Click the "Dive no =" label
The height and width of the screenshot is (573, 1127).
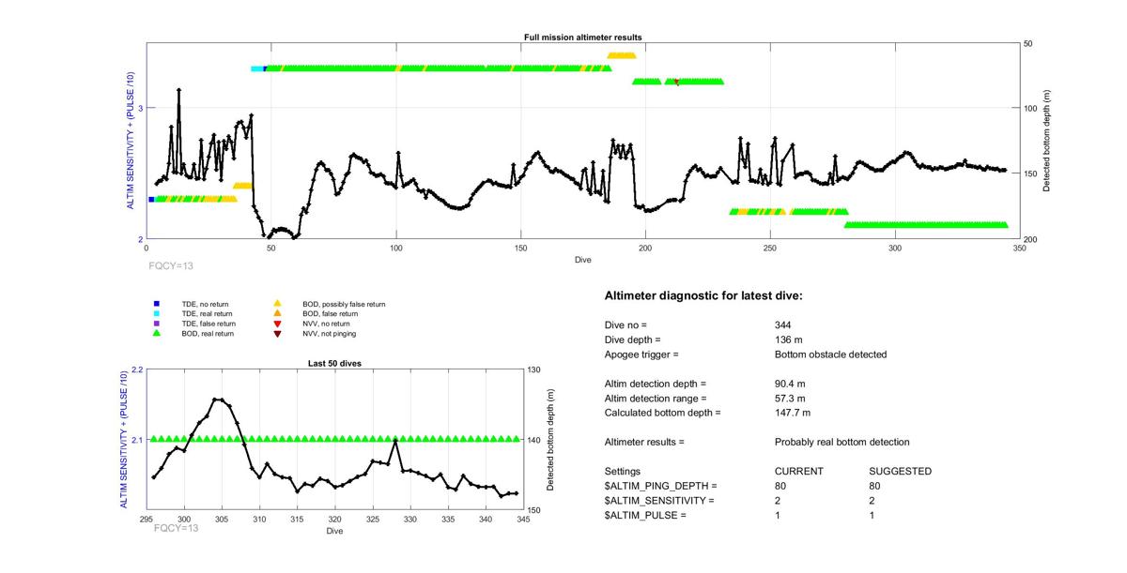tap(626, 324)
